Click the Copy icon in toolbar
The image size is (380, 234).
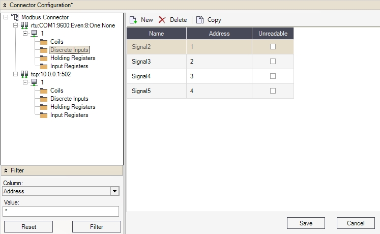(x=200, y=20)
